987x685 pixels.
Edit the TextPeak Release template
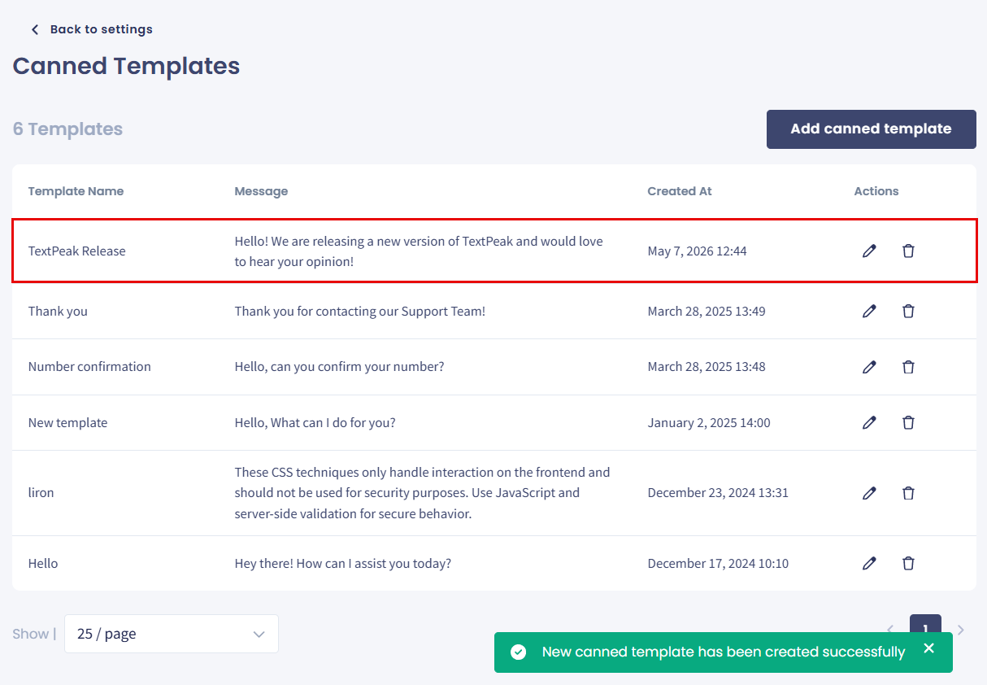(869, 251)
